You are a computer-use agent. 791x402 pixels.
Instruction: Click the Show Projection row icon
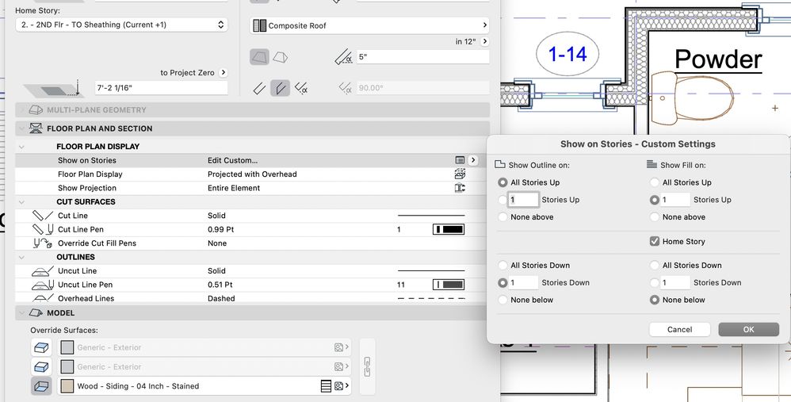point(460,188)
